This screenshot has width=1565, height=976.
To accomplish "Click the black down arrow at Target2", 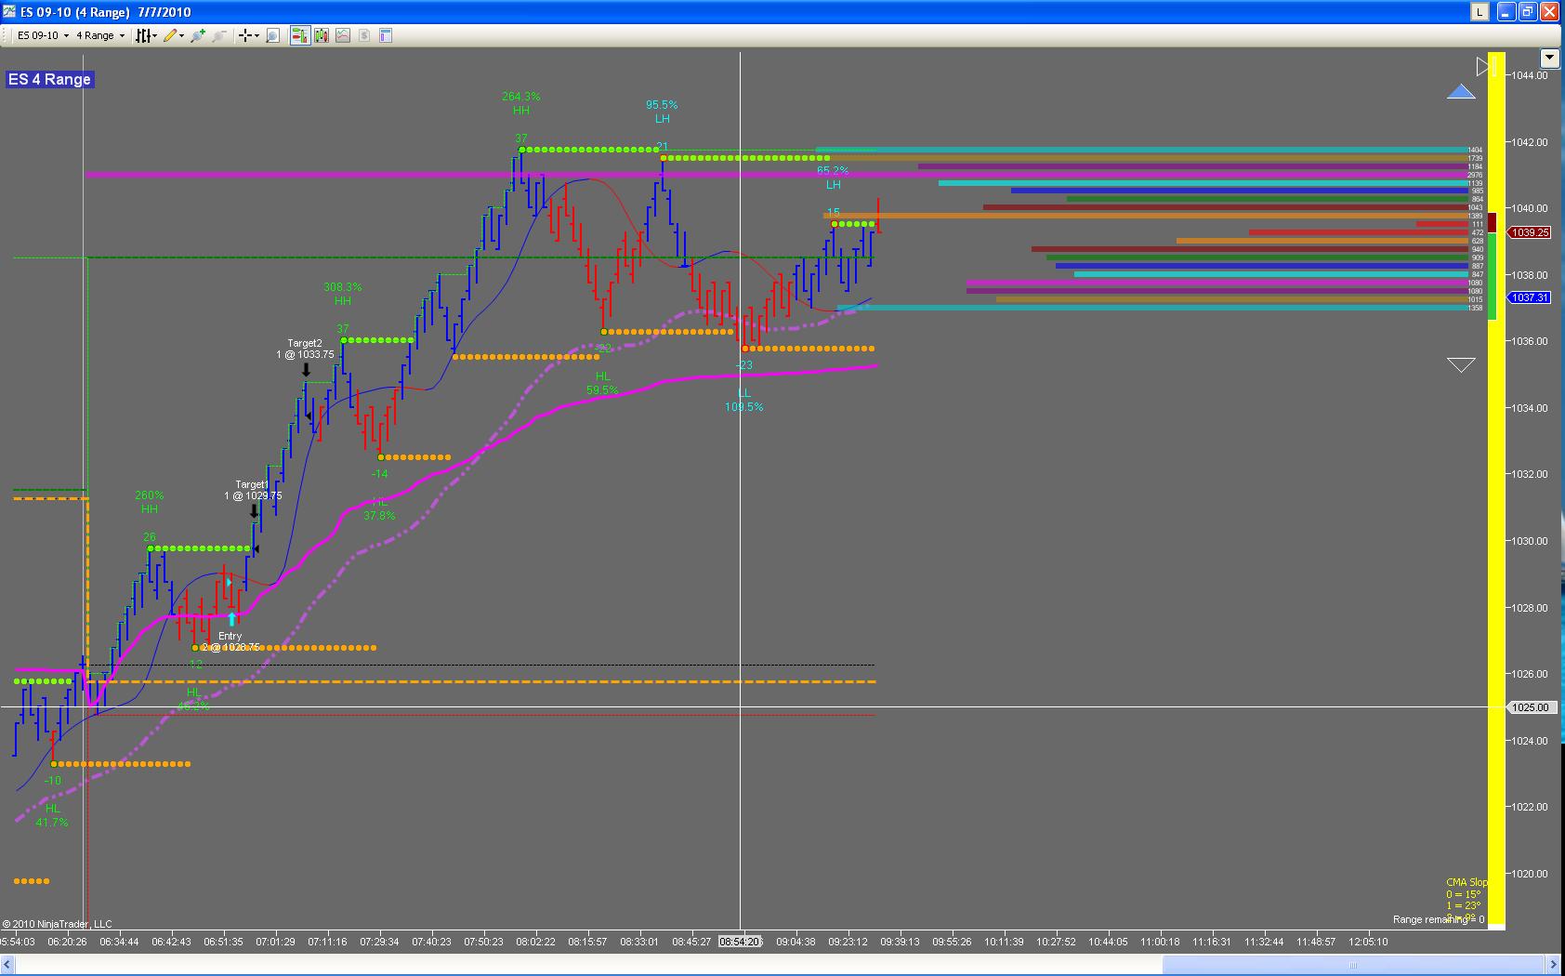I will [x=306, y=370].
